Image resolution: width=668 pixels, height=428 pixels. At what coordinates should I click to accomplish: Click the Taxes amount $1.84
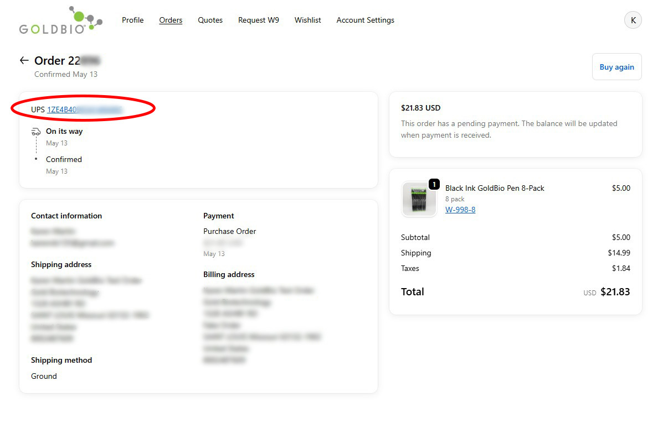click(621, 268)
